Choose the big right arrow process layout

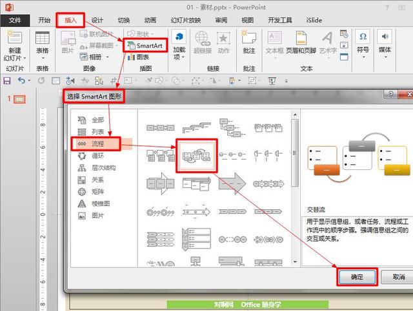232,184
